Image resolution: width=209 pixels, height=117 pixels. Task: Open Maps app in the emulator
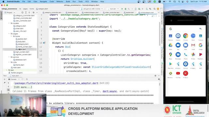point(170,55)
